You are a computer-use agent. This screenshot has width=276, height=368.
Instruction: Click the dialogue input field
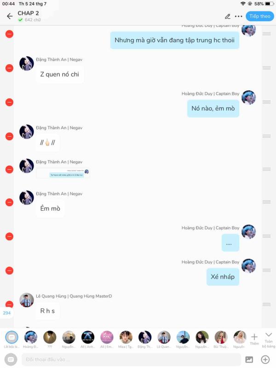(x=131, y=359)
